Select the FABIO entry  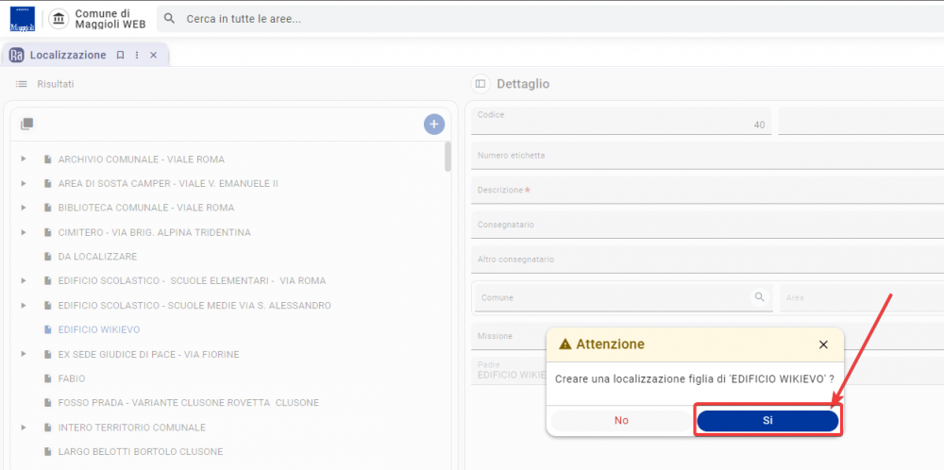click(x=72, y=378)
